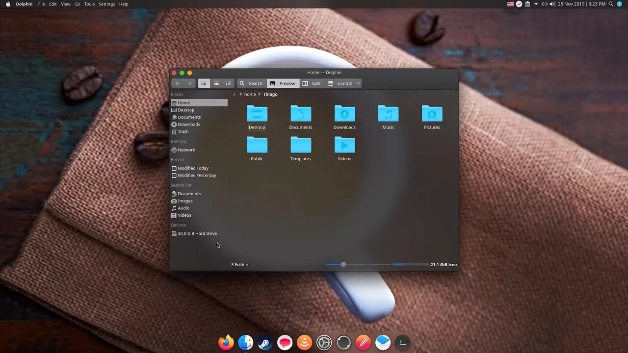This screenshot has height=353, width=628.
Task: Open the View menu
Action: [65, 4]
